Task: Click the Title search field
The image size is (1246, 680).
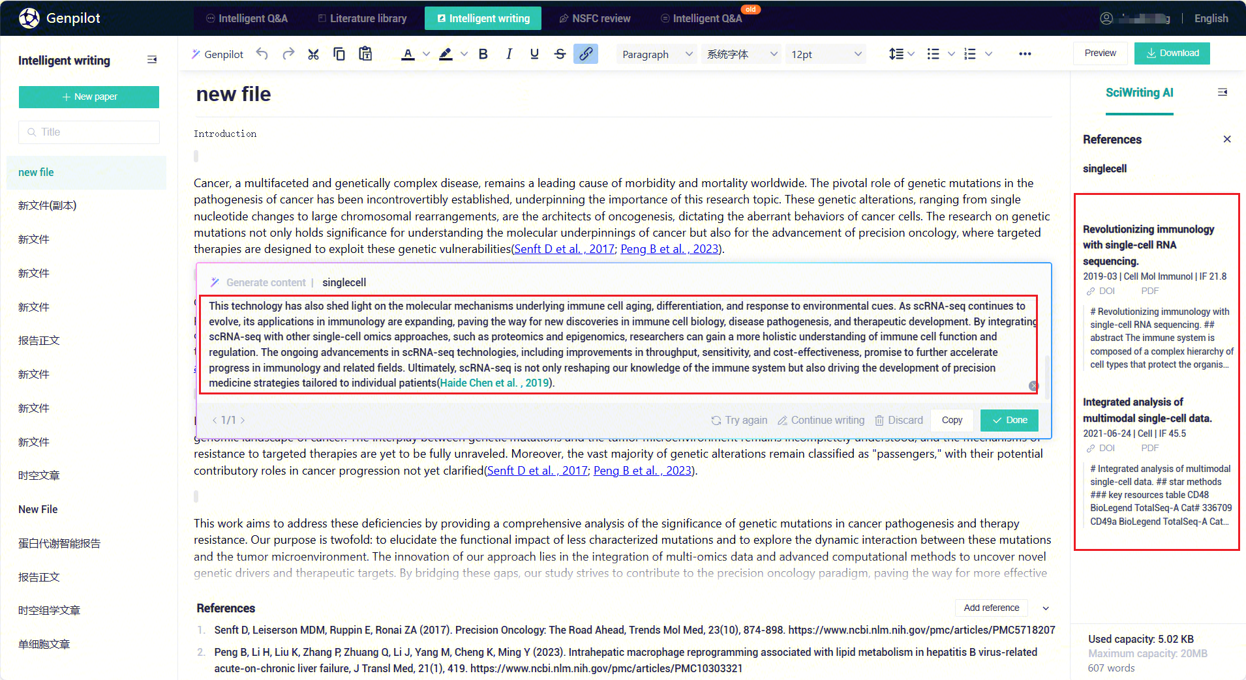Action: pos(89,132)
